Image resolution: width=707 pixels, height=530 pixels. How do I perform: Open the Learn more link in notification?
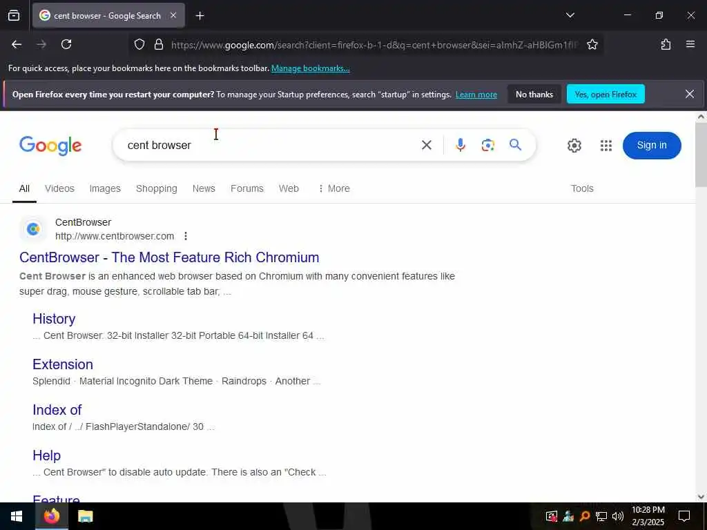tap(476, 95)
